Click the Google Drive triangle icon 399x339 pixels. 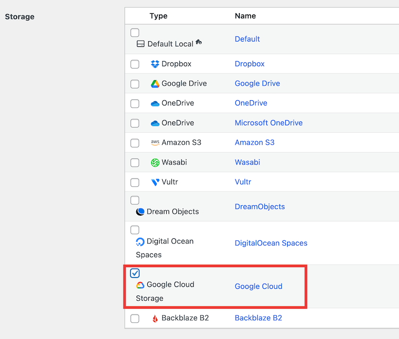pyautogui.click(x=155, y=84)
